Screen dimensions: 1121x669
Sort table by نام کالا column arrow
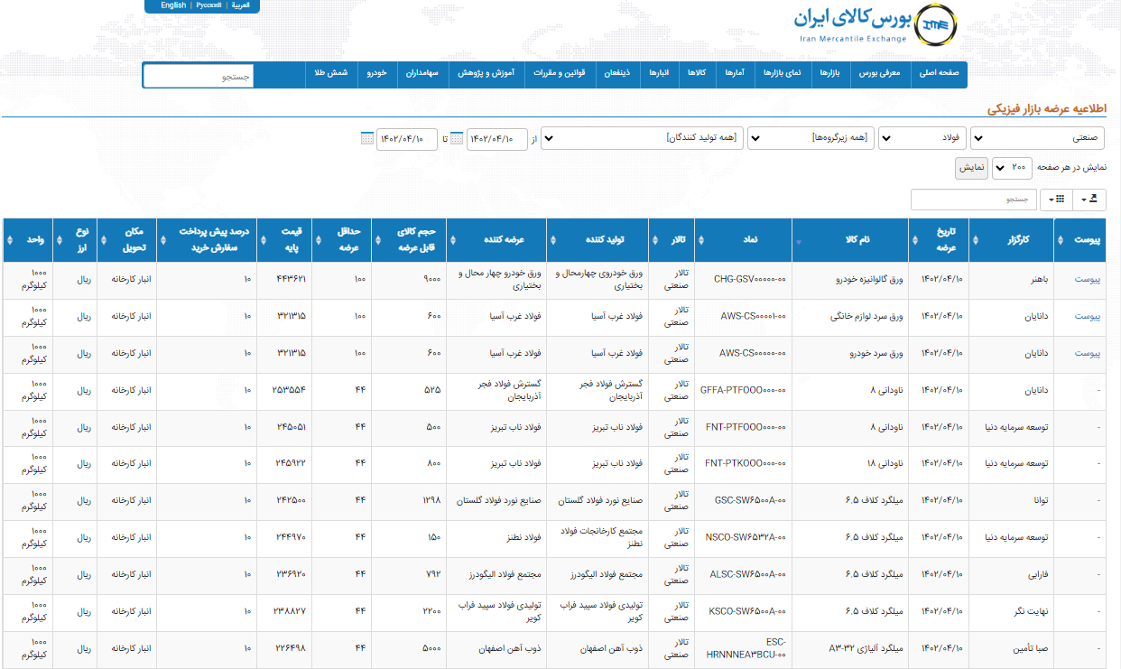coord(797,241)
